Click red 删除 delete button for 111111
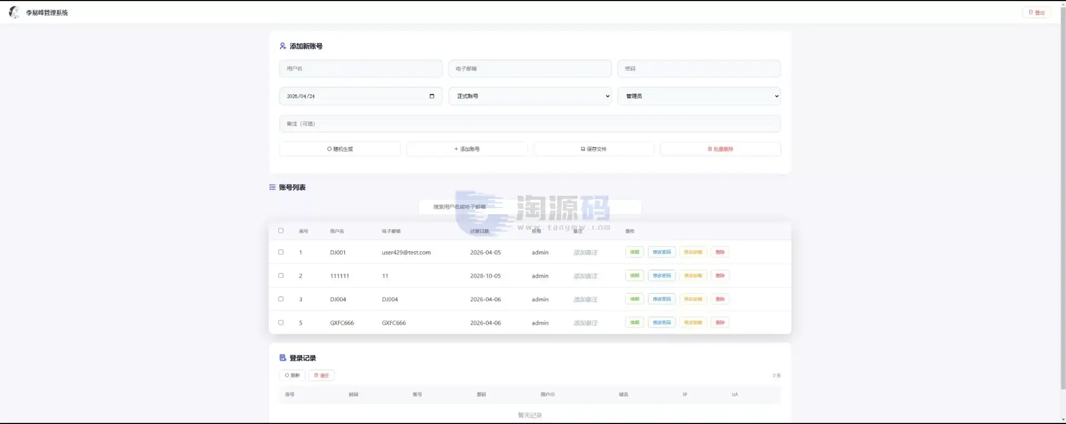 720,275
